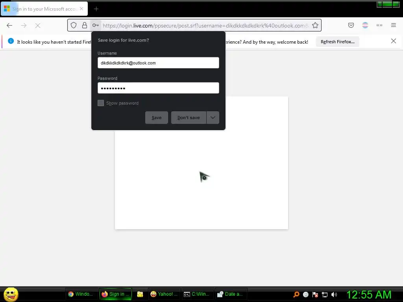Close the Microsoft sign-in tab

[81, 9]
